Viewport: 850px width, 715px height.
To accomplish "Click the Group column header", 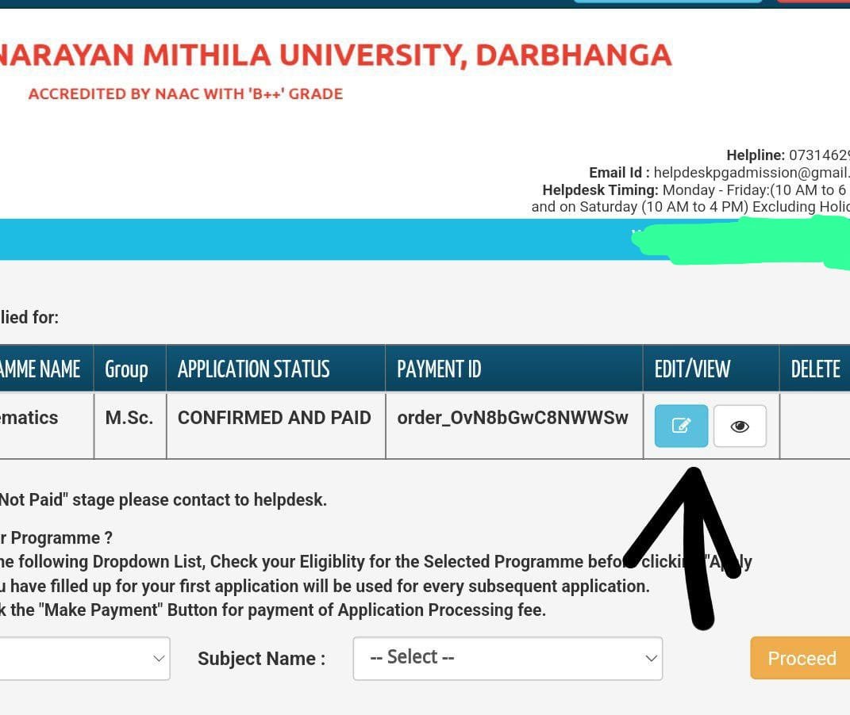I will (x=127, y=369).
